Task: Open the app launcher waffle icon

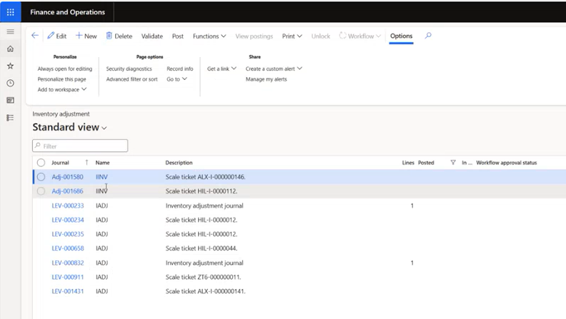Action: [10, 12]
